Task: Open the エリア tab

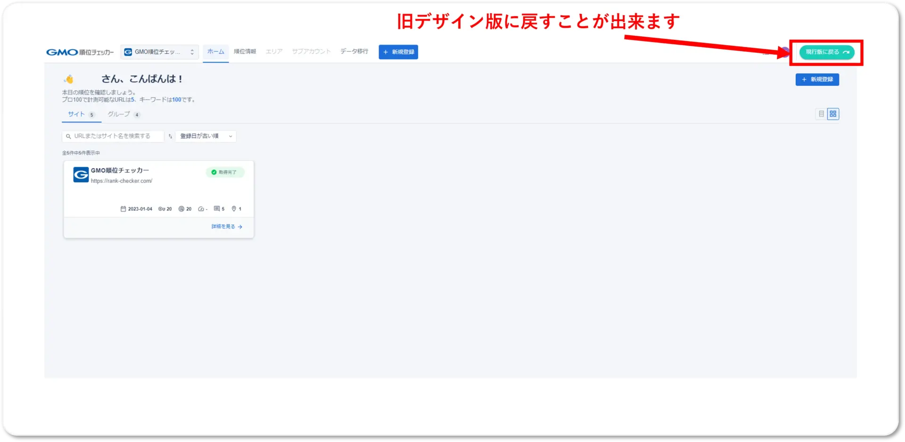Action: (x=274, y=51)
